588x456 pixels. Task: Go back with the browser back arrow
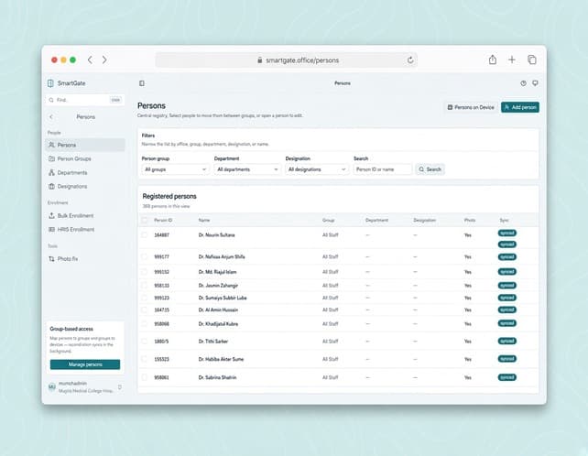point(90,60)
